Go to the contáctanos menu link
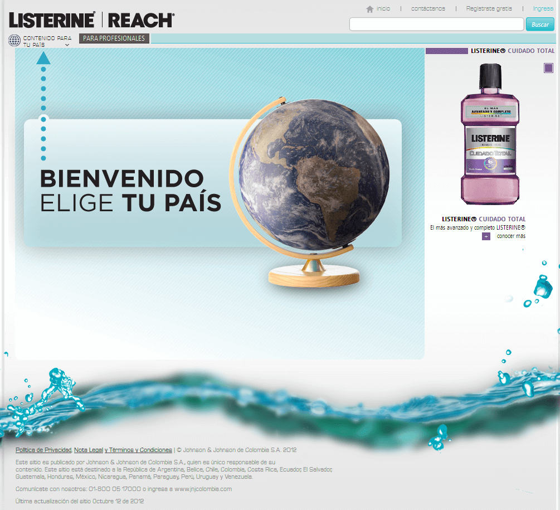The height and width of the screenshot is (510, 560). coord(428,8)
